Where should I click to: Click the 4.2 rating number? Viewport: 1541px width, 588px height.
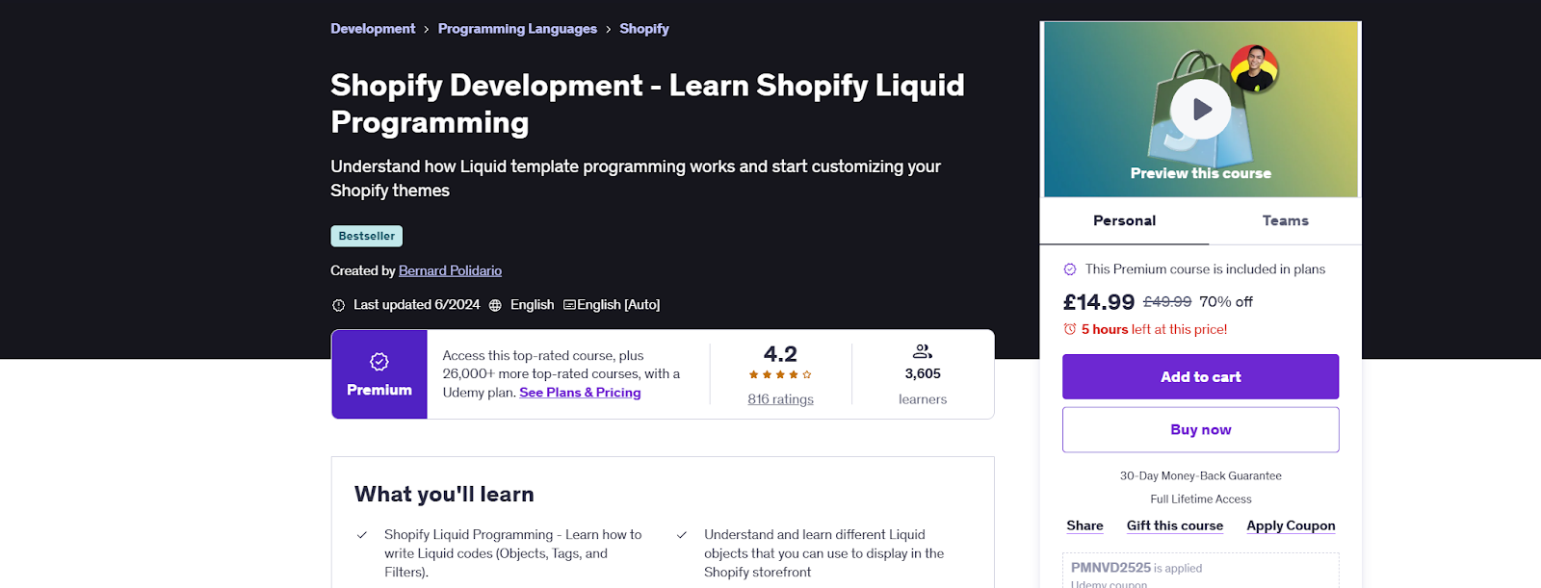tap(780, 354)
